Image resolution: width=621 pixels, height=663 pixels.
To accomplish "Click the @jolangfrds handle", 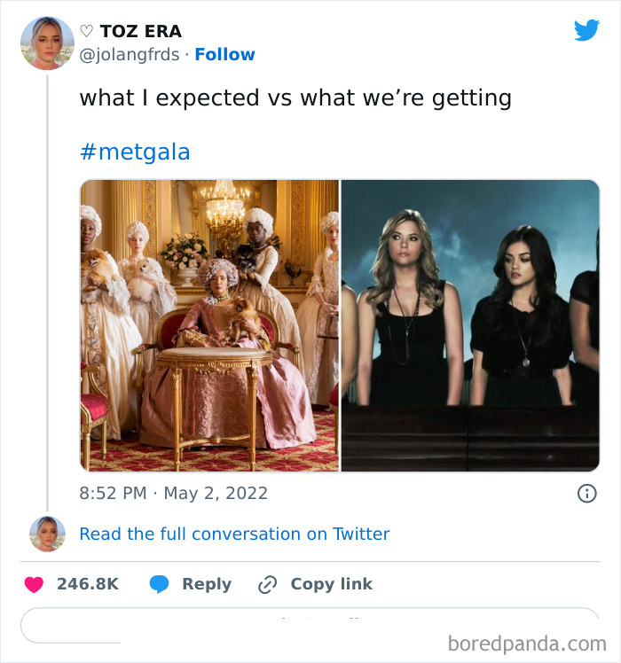I will (131, 55).
